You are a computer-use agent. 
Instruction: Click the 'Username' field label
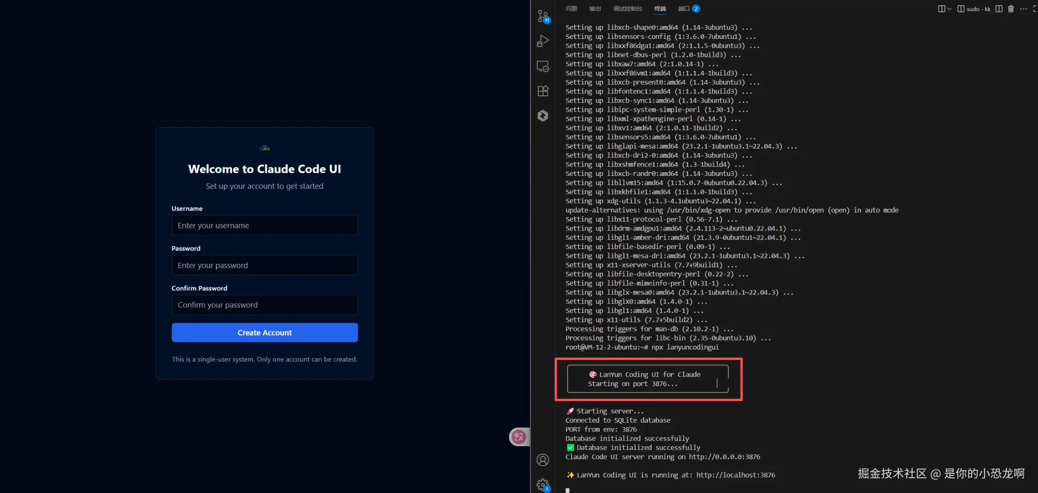(x=187, y=209)
